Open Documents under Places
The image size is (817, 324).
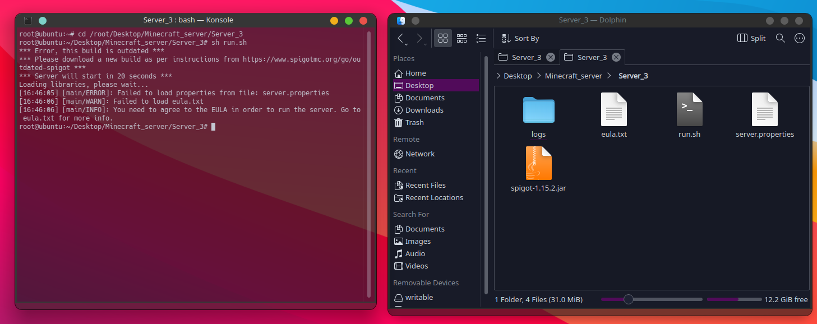coord(435,98)
